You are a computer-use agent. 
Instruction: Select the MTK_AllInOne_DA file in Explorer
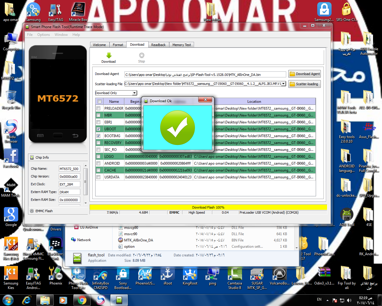click(138, 240)
